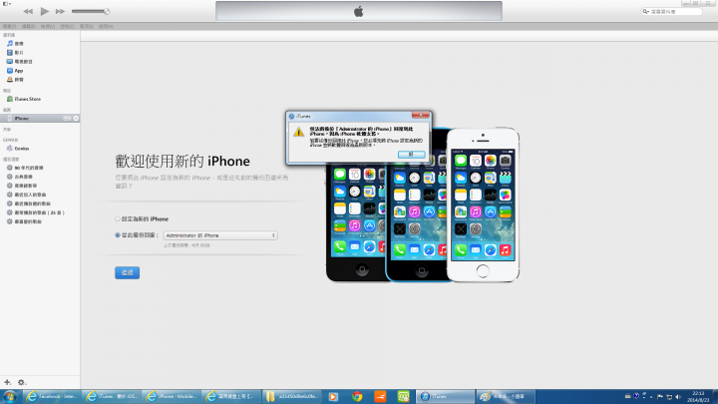Image resolution: width=718 pixels, height=404 pixels.
Task: Open the View (檢視) menu
Action: click(x=48, y=27)
